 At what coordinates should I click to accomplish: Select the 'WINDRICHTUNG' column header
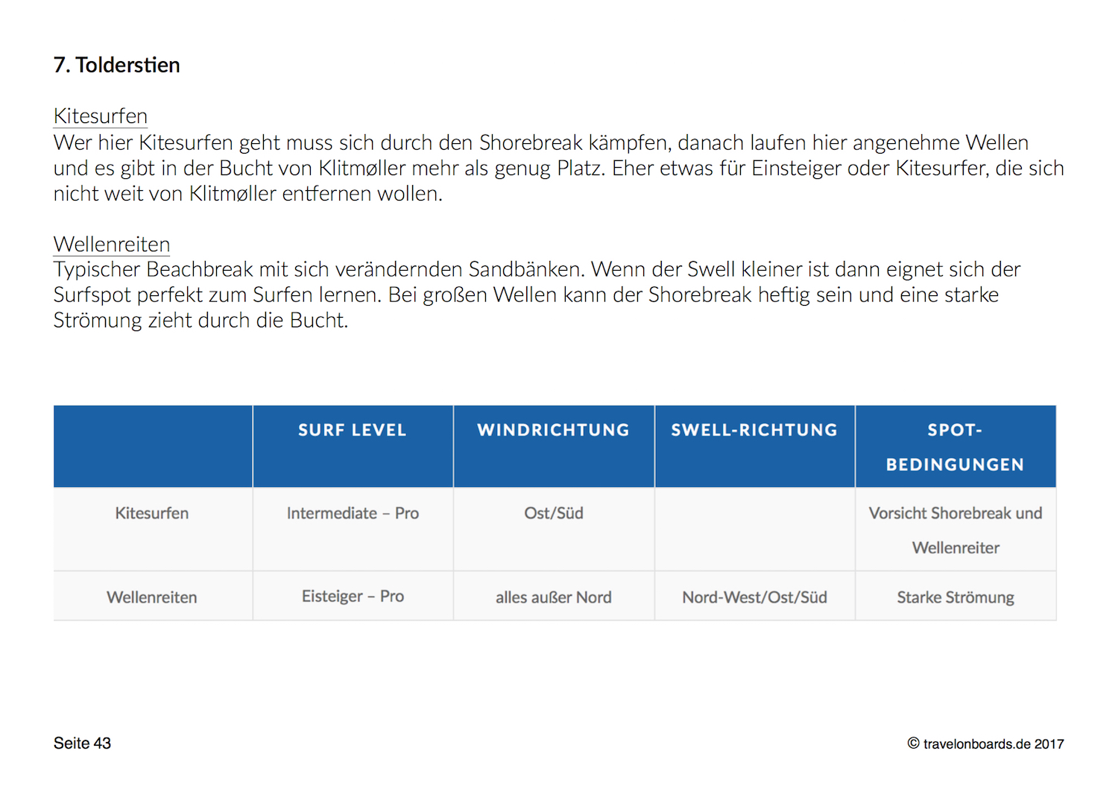554,446
